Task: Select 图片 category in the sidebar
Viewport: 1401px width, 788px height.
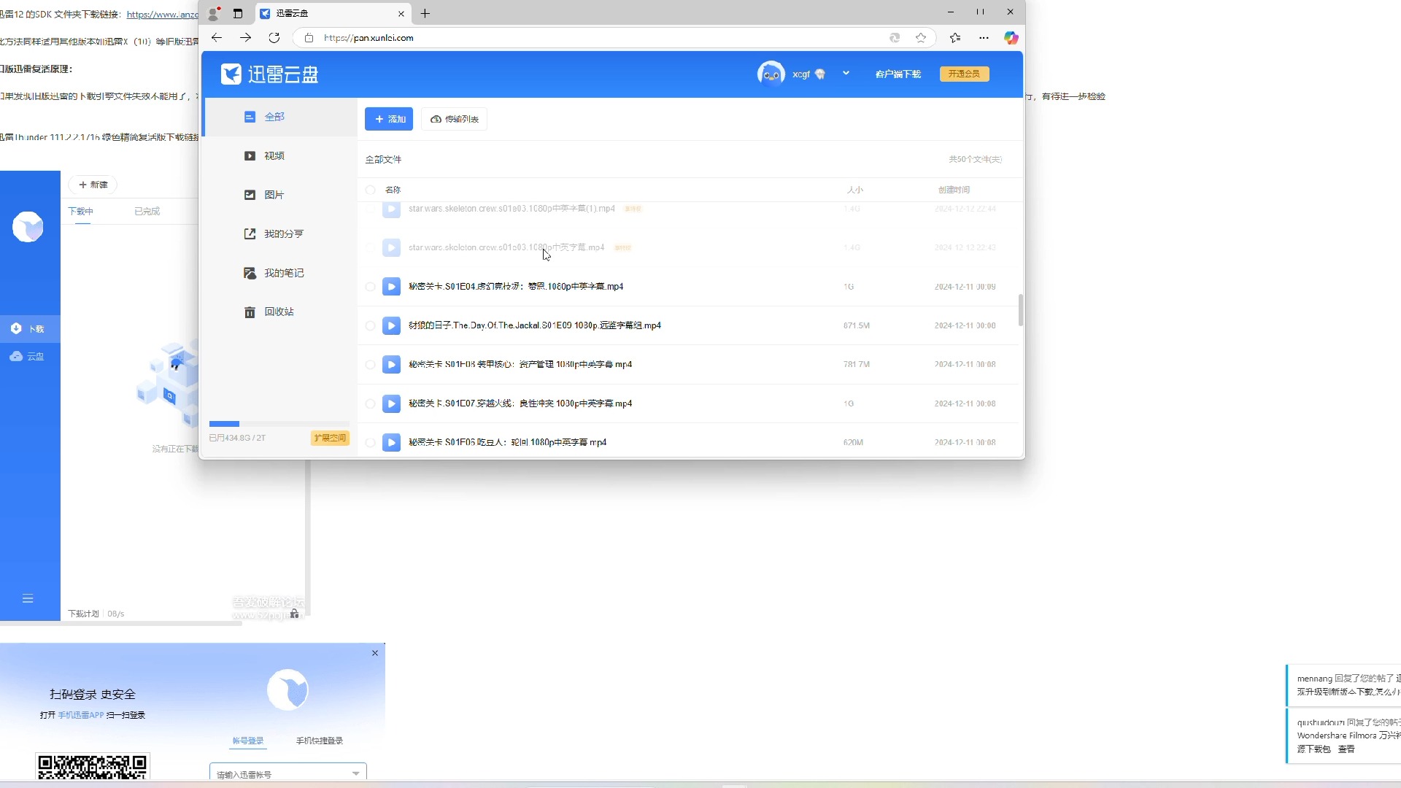Action: pyautogui.click(x=280, y=195)
